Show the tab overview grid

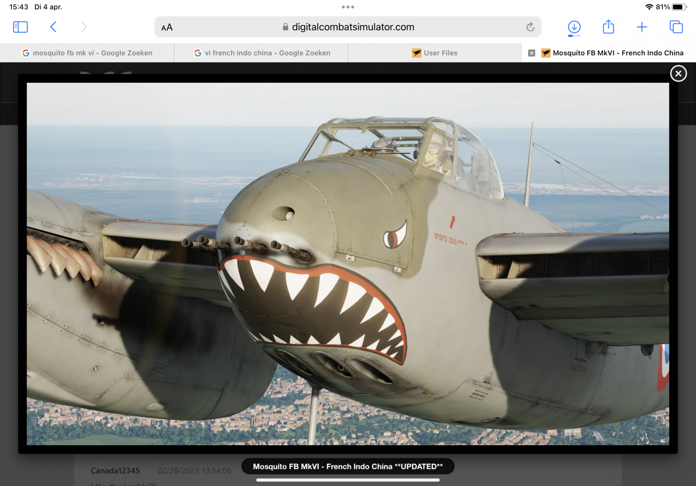click(x=676, y=27)
